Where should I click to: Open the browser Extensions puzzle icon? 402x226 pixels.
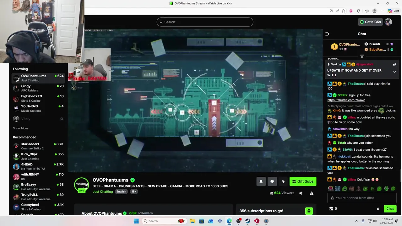[359, 11]
